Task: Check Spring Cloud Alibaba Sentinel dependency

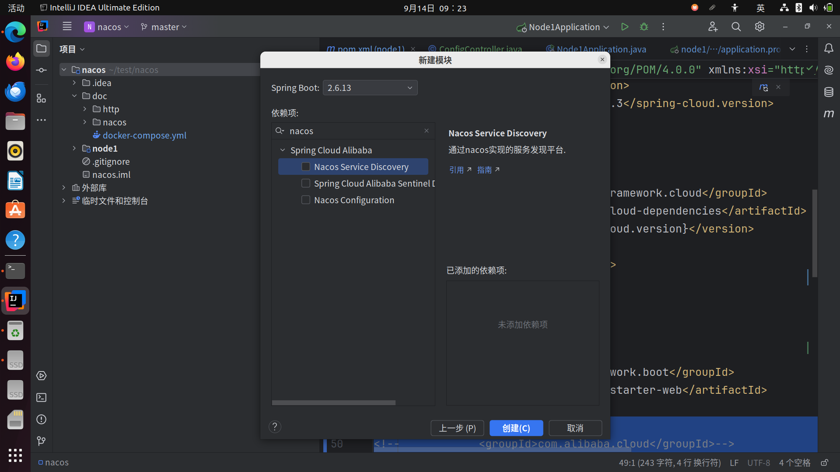Action: [x=306, y=183]
